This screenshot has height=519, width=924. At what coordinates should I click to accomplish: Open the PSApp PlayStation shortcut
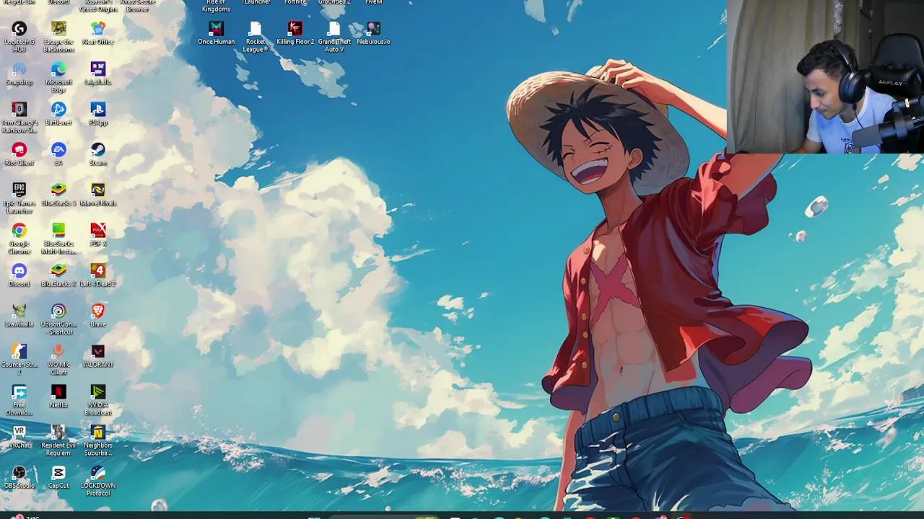click(98, 110)
